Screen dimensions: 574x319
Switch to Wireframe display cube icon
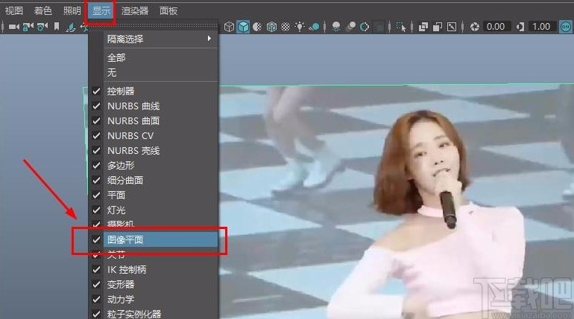click(x=229, y=27)
